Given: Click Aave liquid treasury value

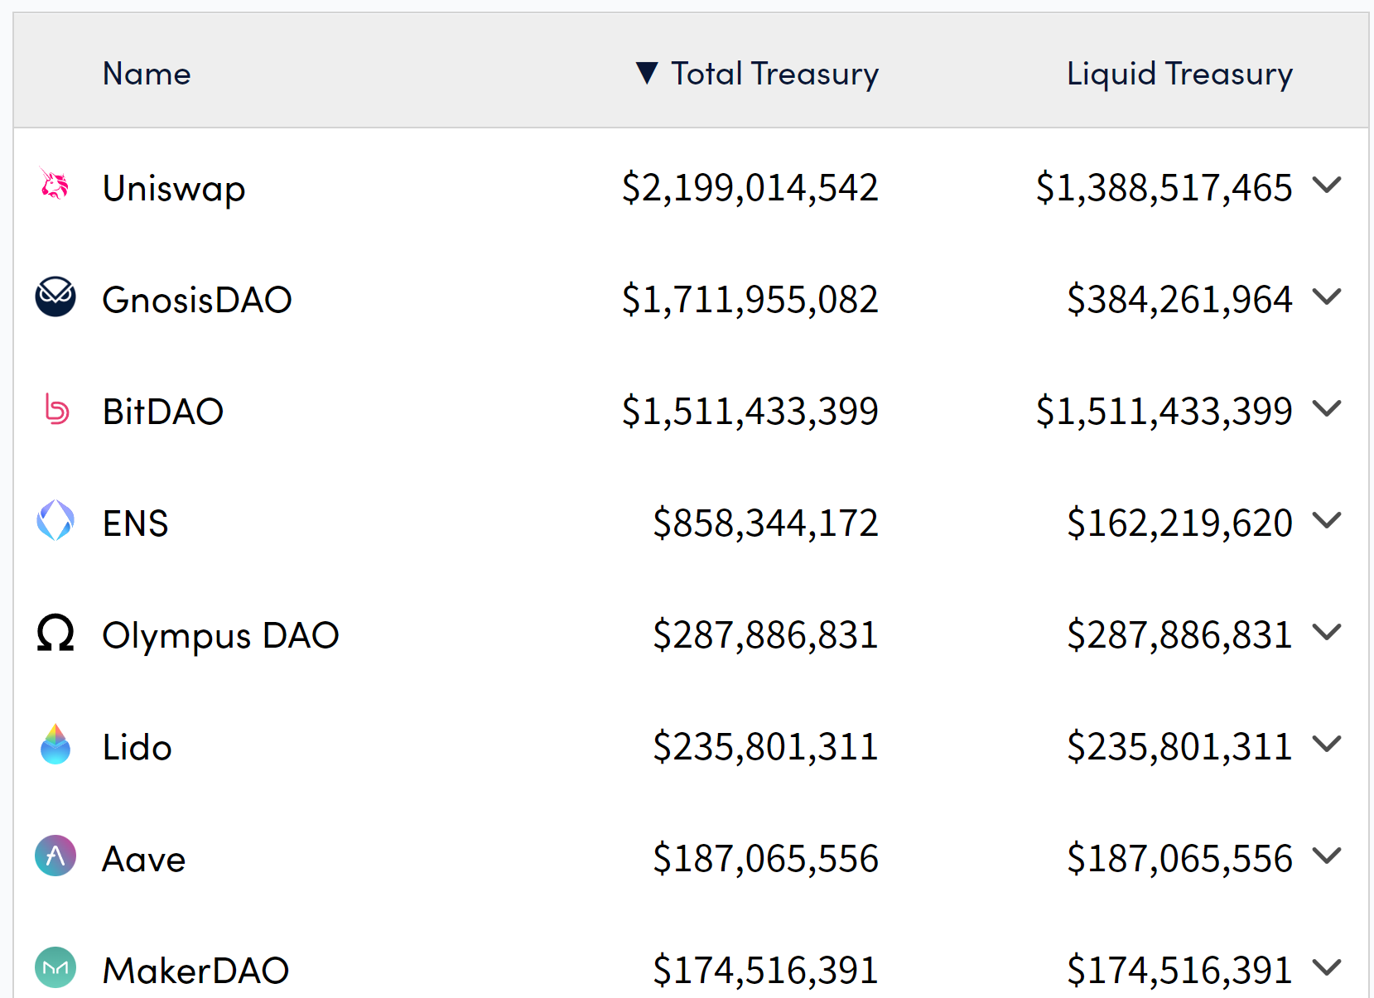Looking at the screenshot, I should pos(1179,859).
